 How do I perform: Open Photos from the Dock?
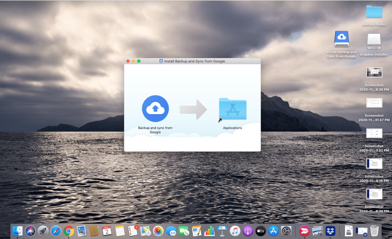pyautogui.click(x=158, y=231)
